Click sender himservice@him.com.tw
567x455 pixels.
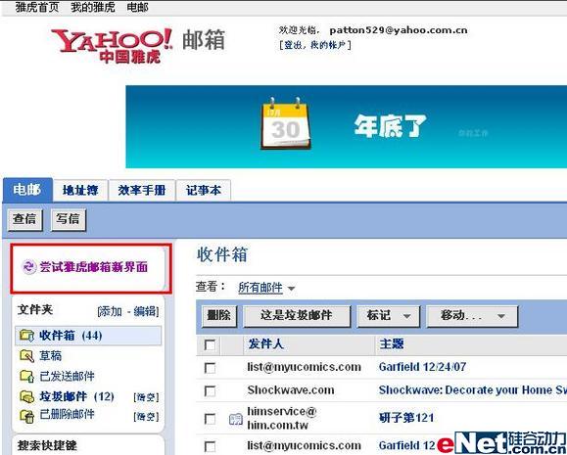pyautogui.click(x=282, y=419)
